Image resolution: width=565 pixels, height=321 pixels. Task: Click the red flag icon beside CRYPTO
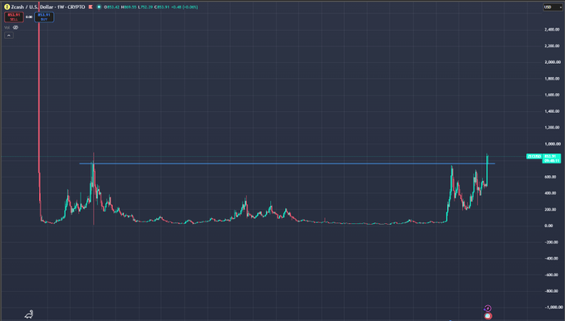[x=91, y=7]
